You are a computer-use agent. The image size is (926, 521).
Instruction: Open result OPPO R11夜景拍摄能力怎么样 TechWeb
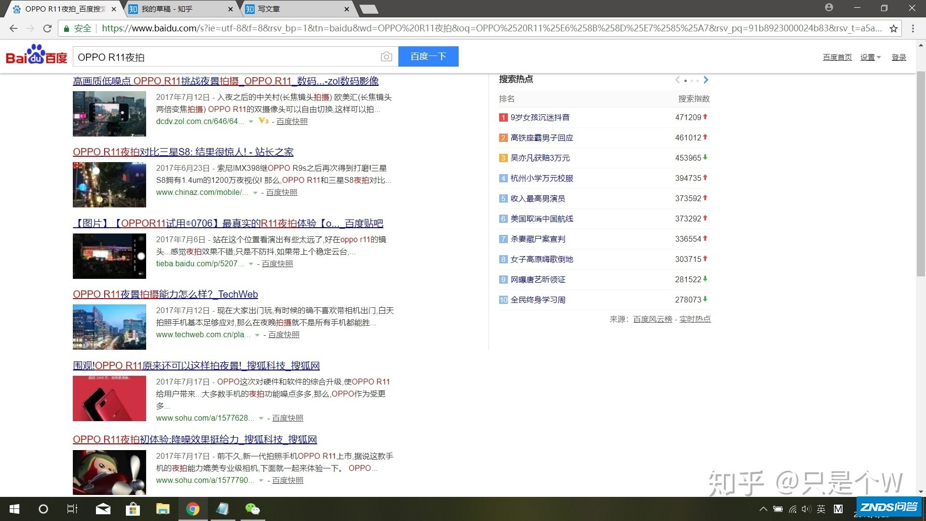(165, 294)
